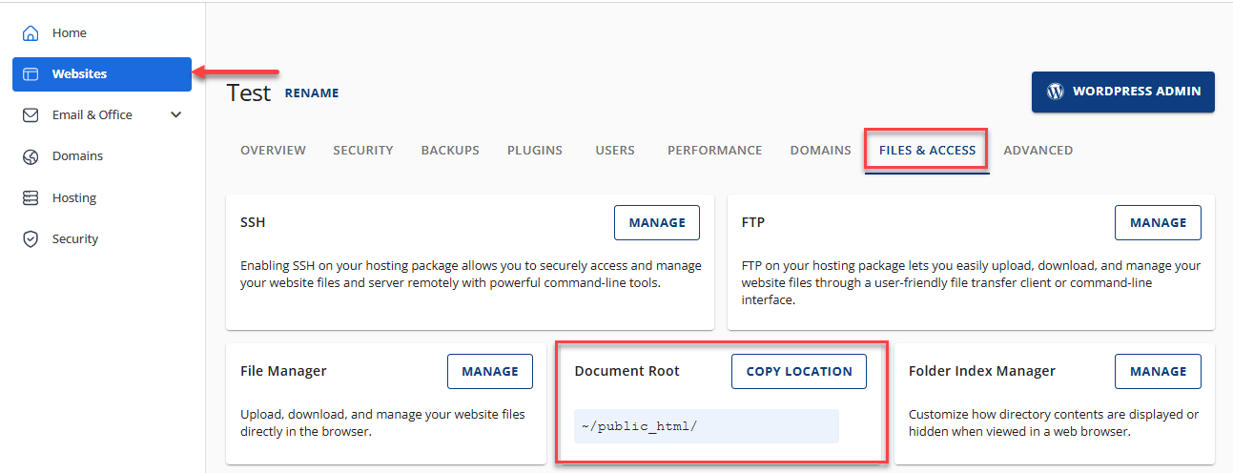Image resolution: width=1233 pixels, height=473 pixels.
Task: Click Manage button for FTP
Action: point(1158,223)
